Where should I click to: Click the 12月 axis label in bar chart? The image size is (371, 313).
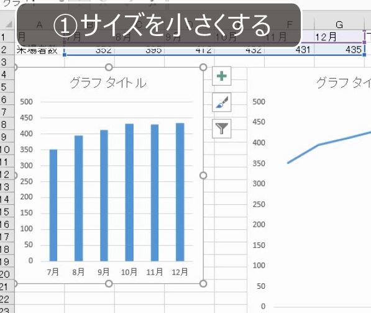click(180, 272)
